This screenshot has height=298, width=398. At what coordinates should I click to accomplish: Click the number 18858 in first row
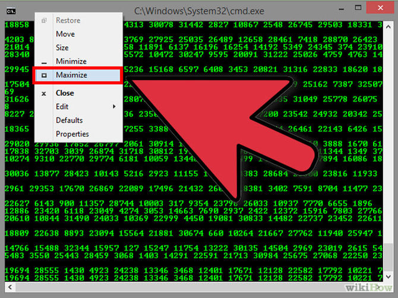(17, 25)
